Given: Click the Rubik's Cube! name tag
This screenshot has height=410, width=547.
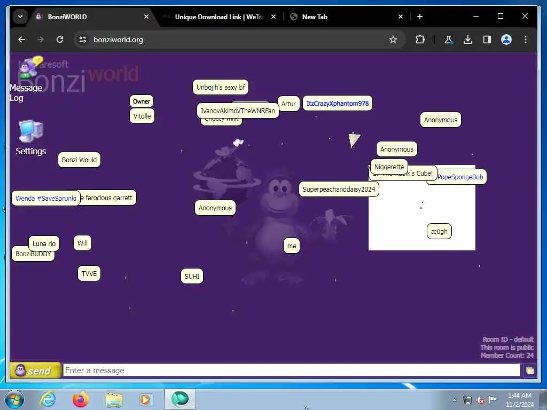Looking at the screenshot, I should (x=423, y=174).
